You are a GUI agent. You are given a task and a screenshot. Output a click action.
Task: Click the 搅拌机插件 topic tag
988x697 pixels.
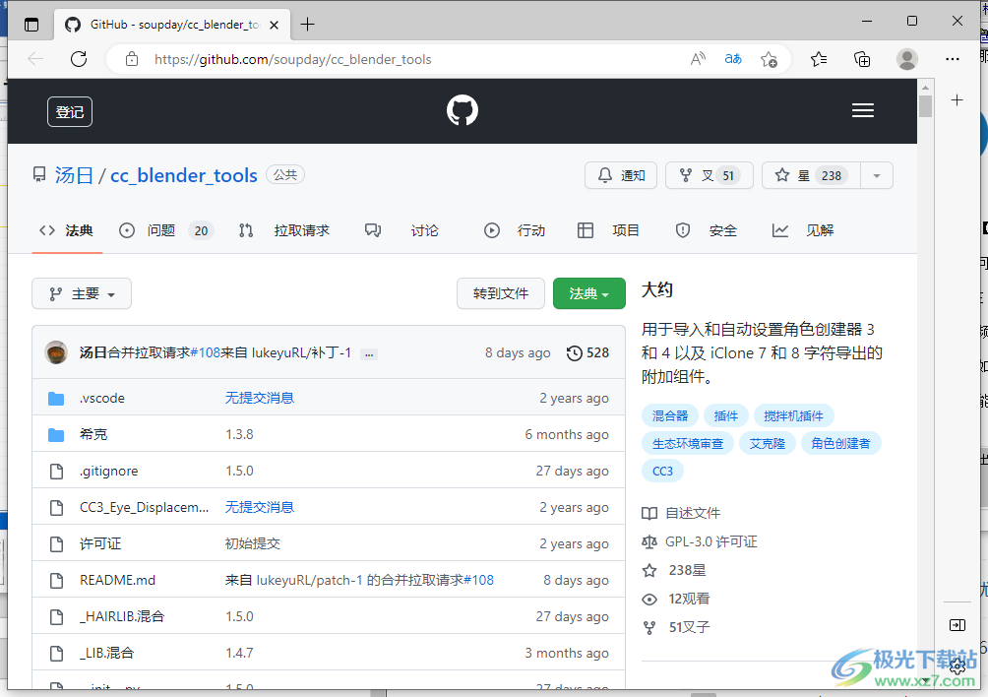[x=793, y=415]
